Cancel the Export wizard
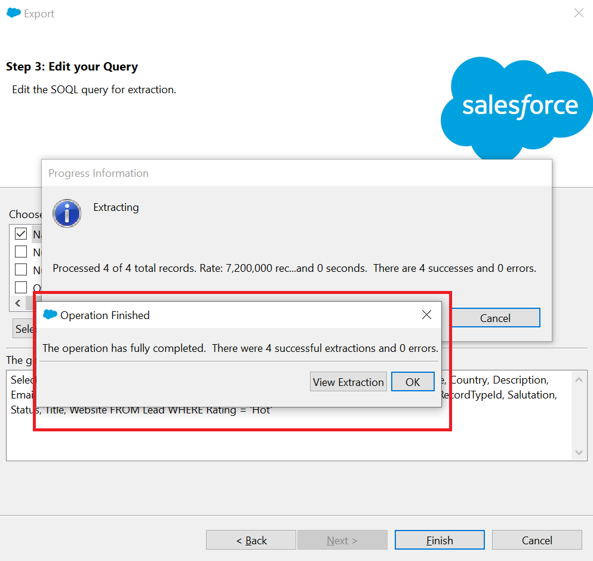Viewport: 593px width, 561px height. (537, 540)
